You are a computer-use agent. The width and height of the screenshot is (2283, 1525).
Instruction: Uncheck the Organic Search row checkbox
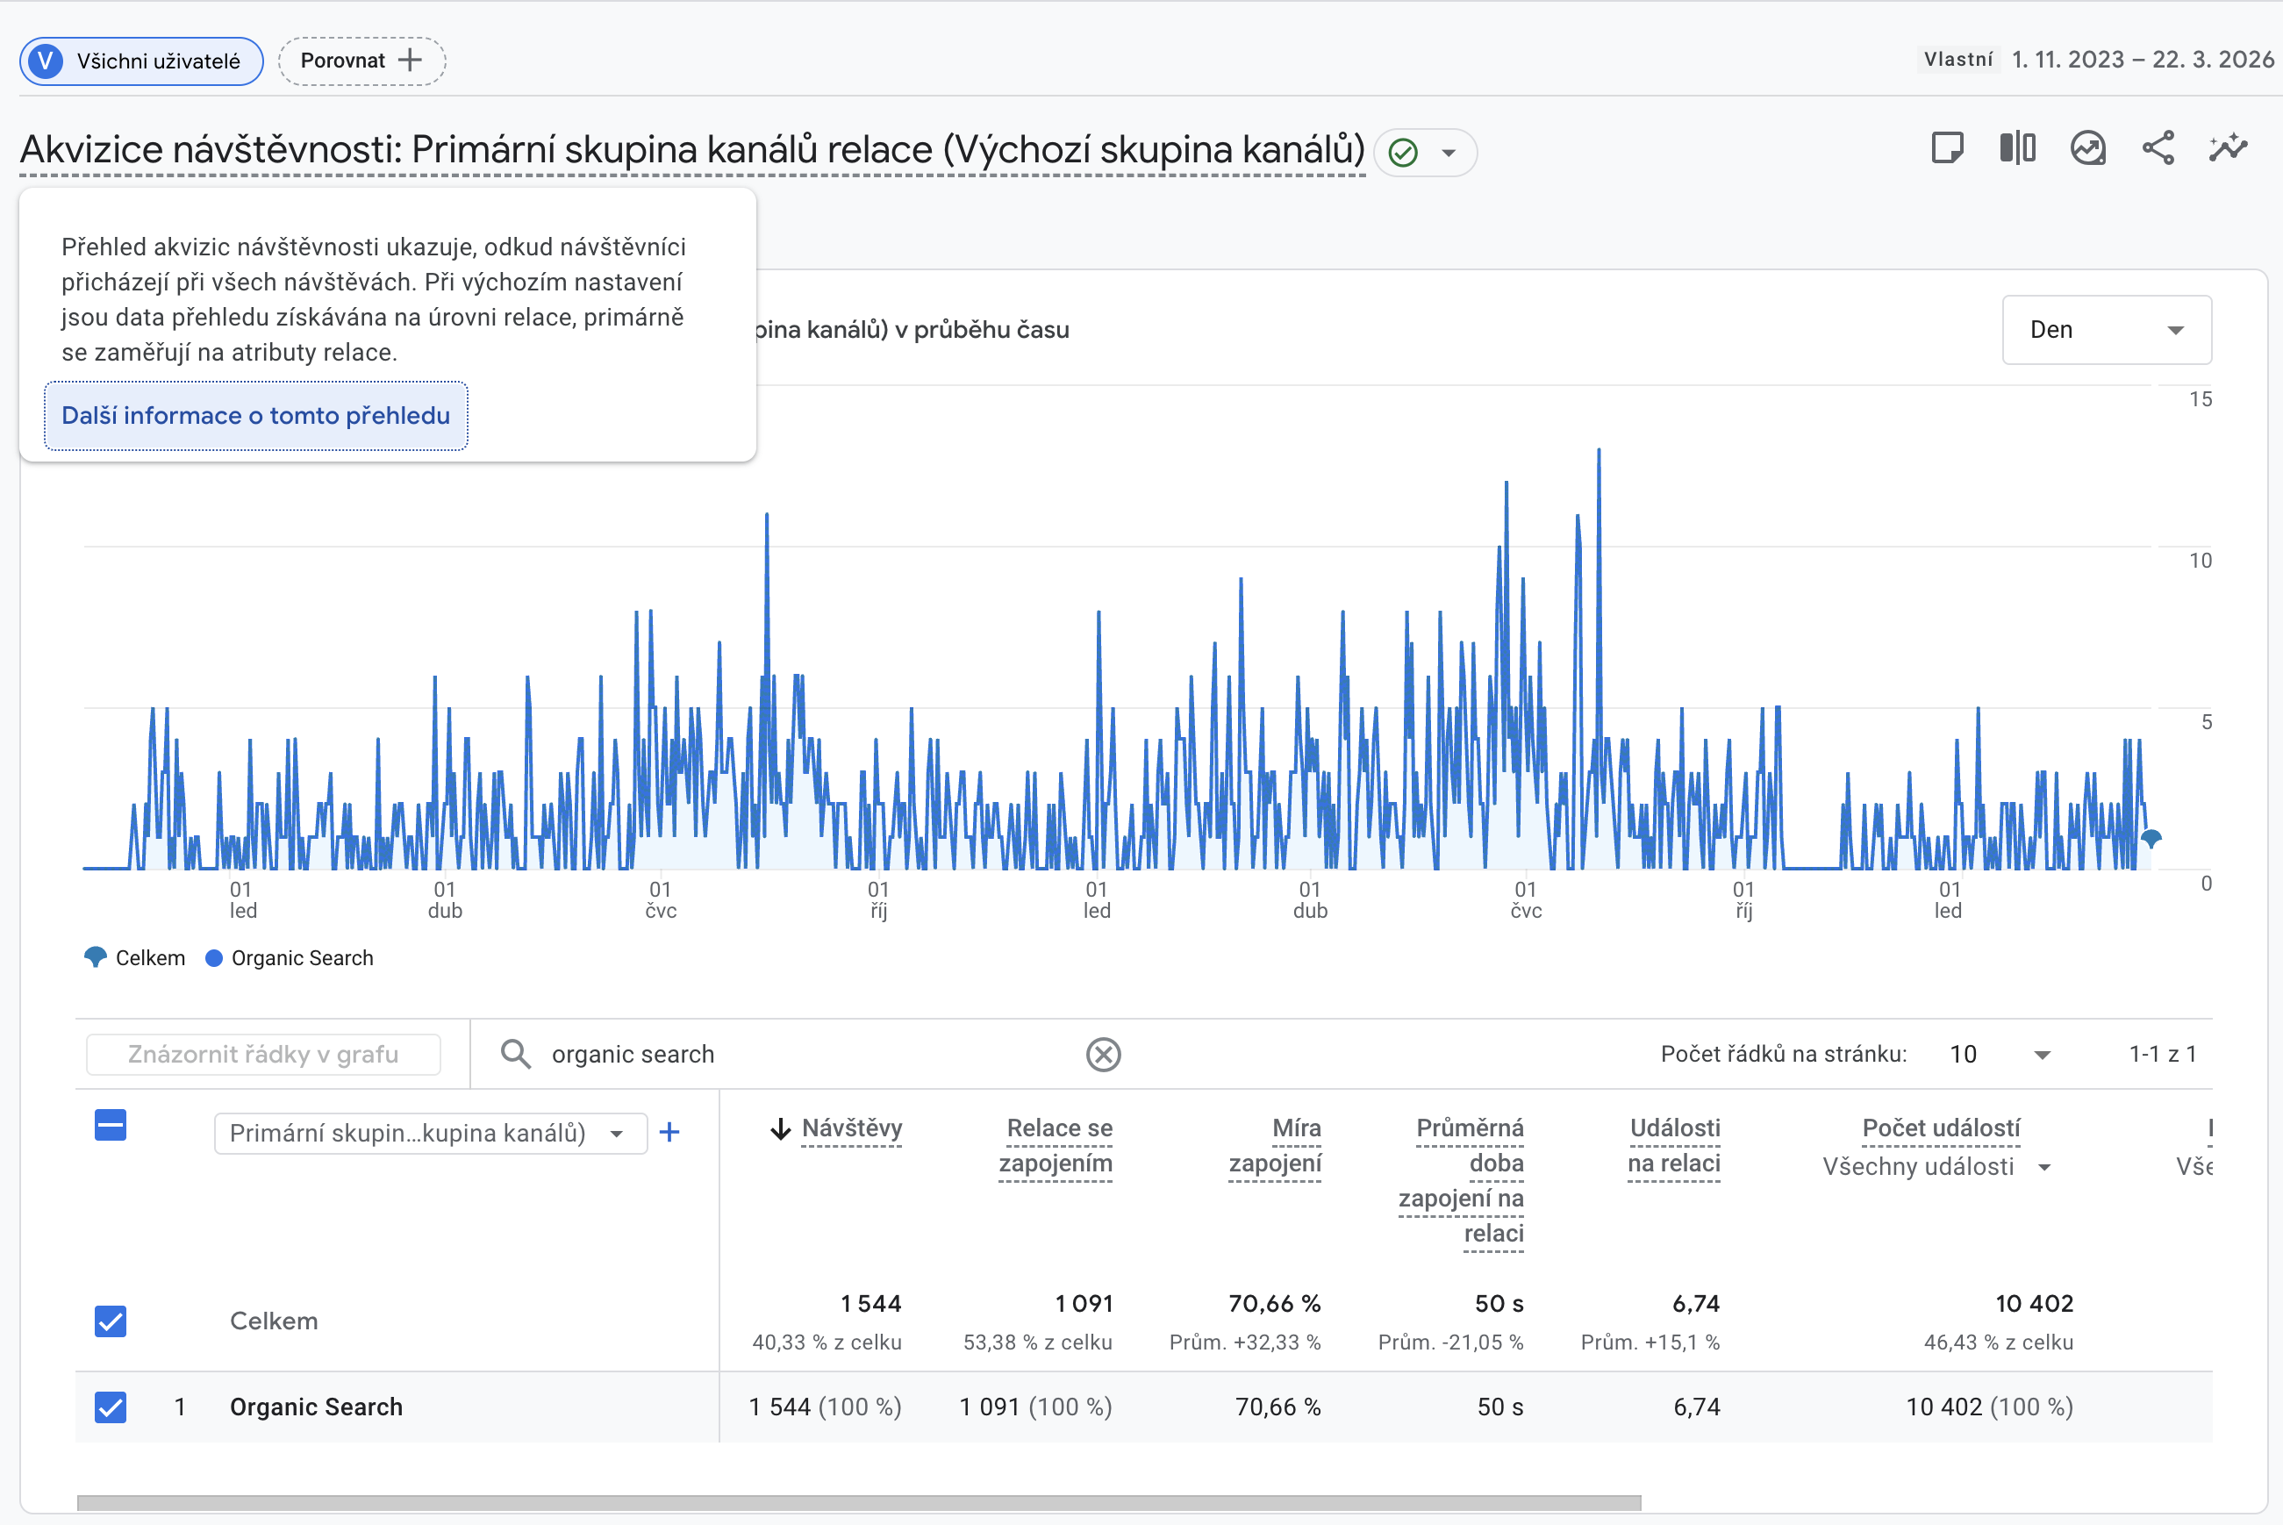(110, 1407)
